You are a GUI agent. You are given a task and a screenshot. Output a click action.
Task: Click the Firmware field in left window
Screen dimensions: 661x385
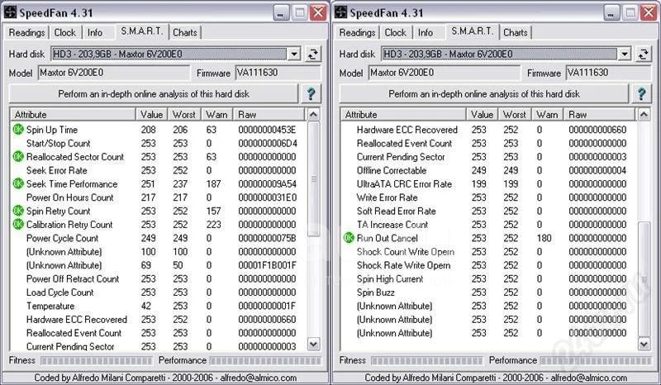278,73
